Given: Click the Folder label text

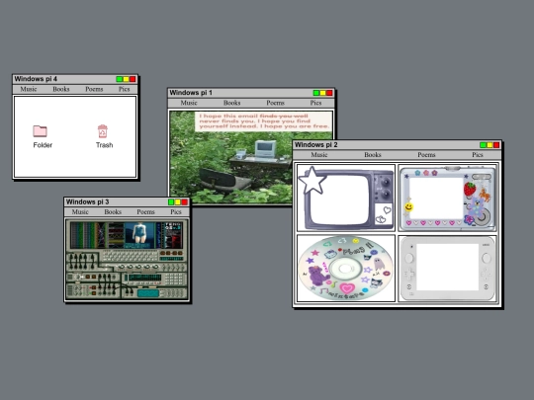Looking at the screenshot, I should tap(43, 145).
